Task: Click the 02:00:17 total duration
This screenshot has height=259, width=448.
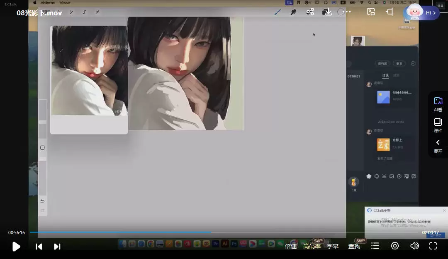Action: (x=430, y=233)
